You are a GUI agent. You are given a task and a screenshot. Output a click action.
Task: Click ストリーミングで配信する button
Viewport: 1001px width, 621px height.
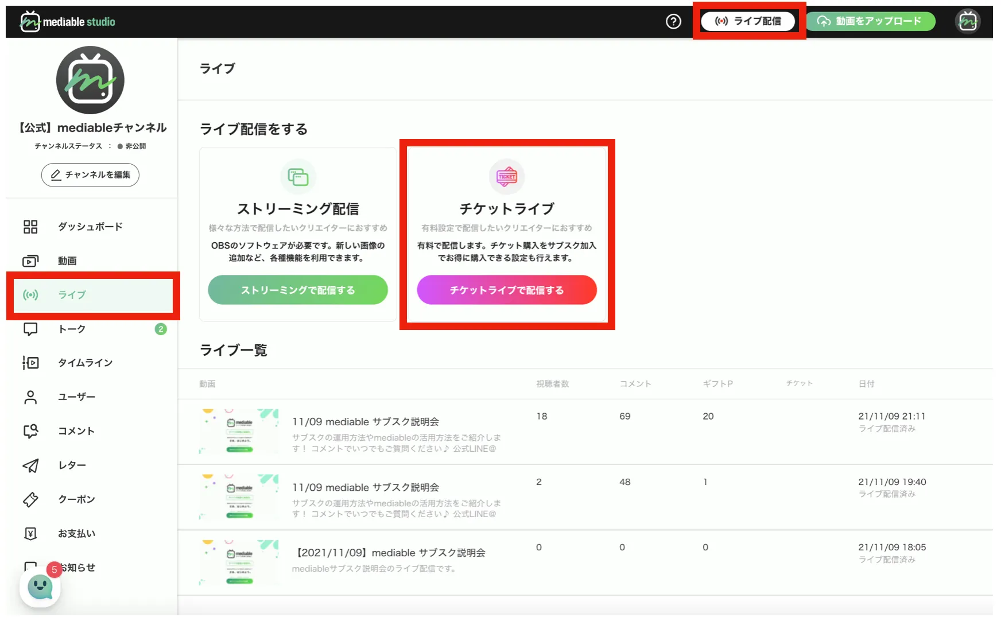298,290
